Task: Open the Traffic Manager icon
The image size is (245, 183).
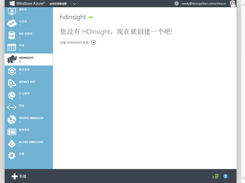Action: pyautogui.click(x=11, y=120)
